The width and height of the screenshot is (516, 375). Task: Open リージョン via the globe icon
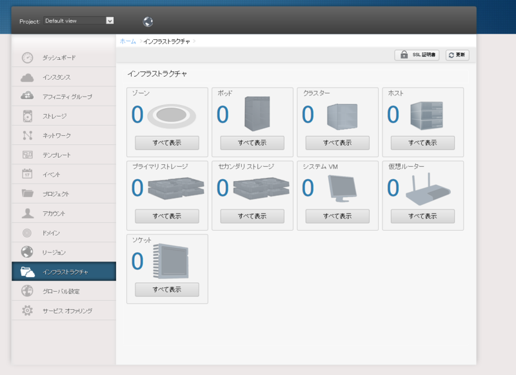coord(26,252)
